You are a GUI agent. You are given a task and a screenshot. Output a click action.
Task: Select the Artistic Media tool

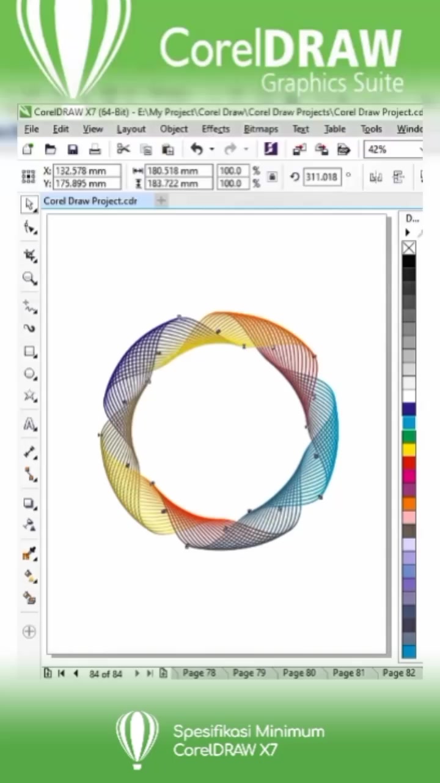click(29, 328)
